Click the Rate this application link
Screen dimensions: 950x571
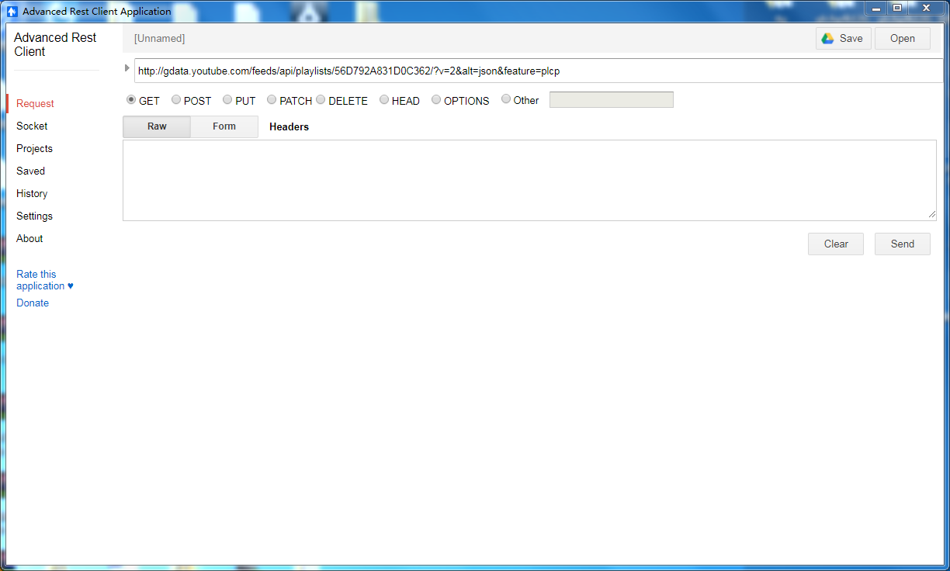click(x=45, y=280)
